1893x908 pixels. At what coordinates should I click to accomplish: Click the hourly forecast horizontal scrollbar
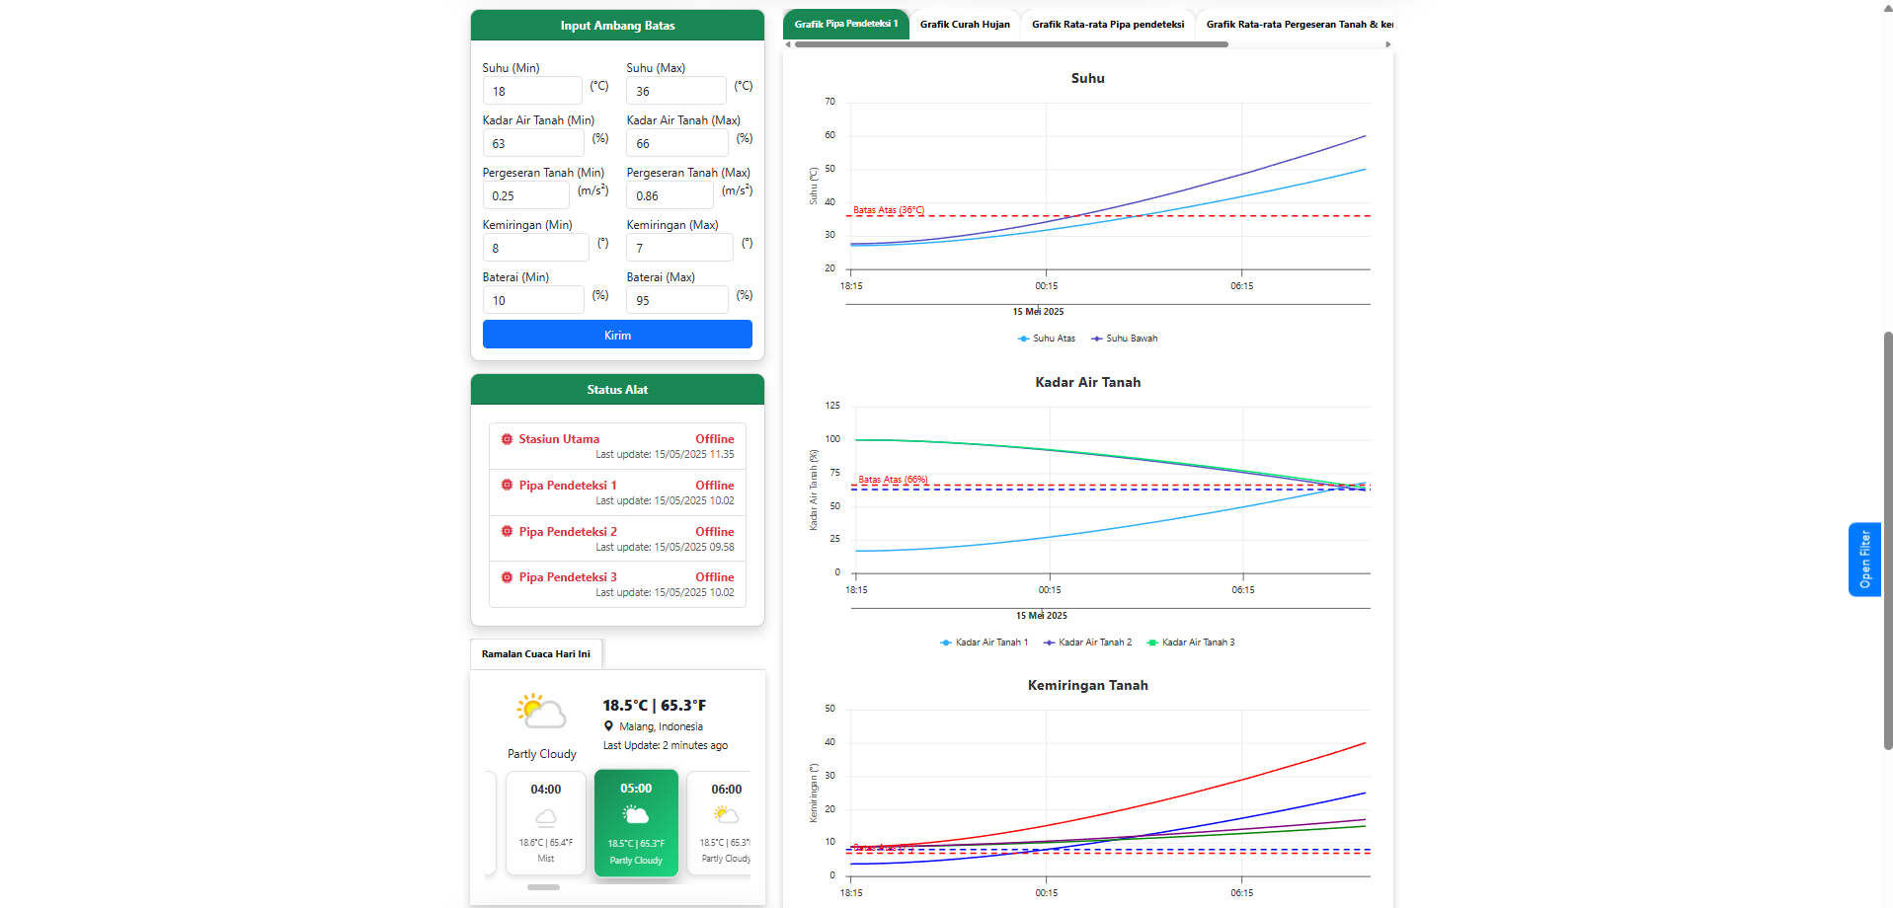coord(543,887)
